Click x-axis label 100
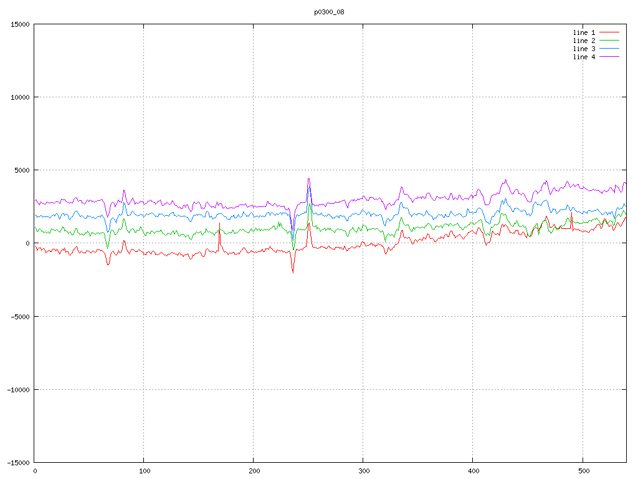 coord(145,472)
